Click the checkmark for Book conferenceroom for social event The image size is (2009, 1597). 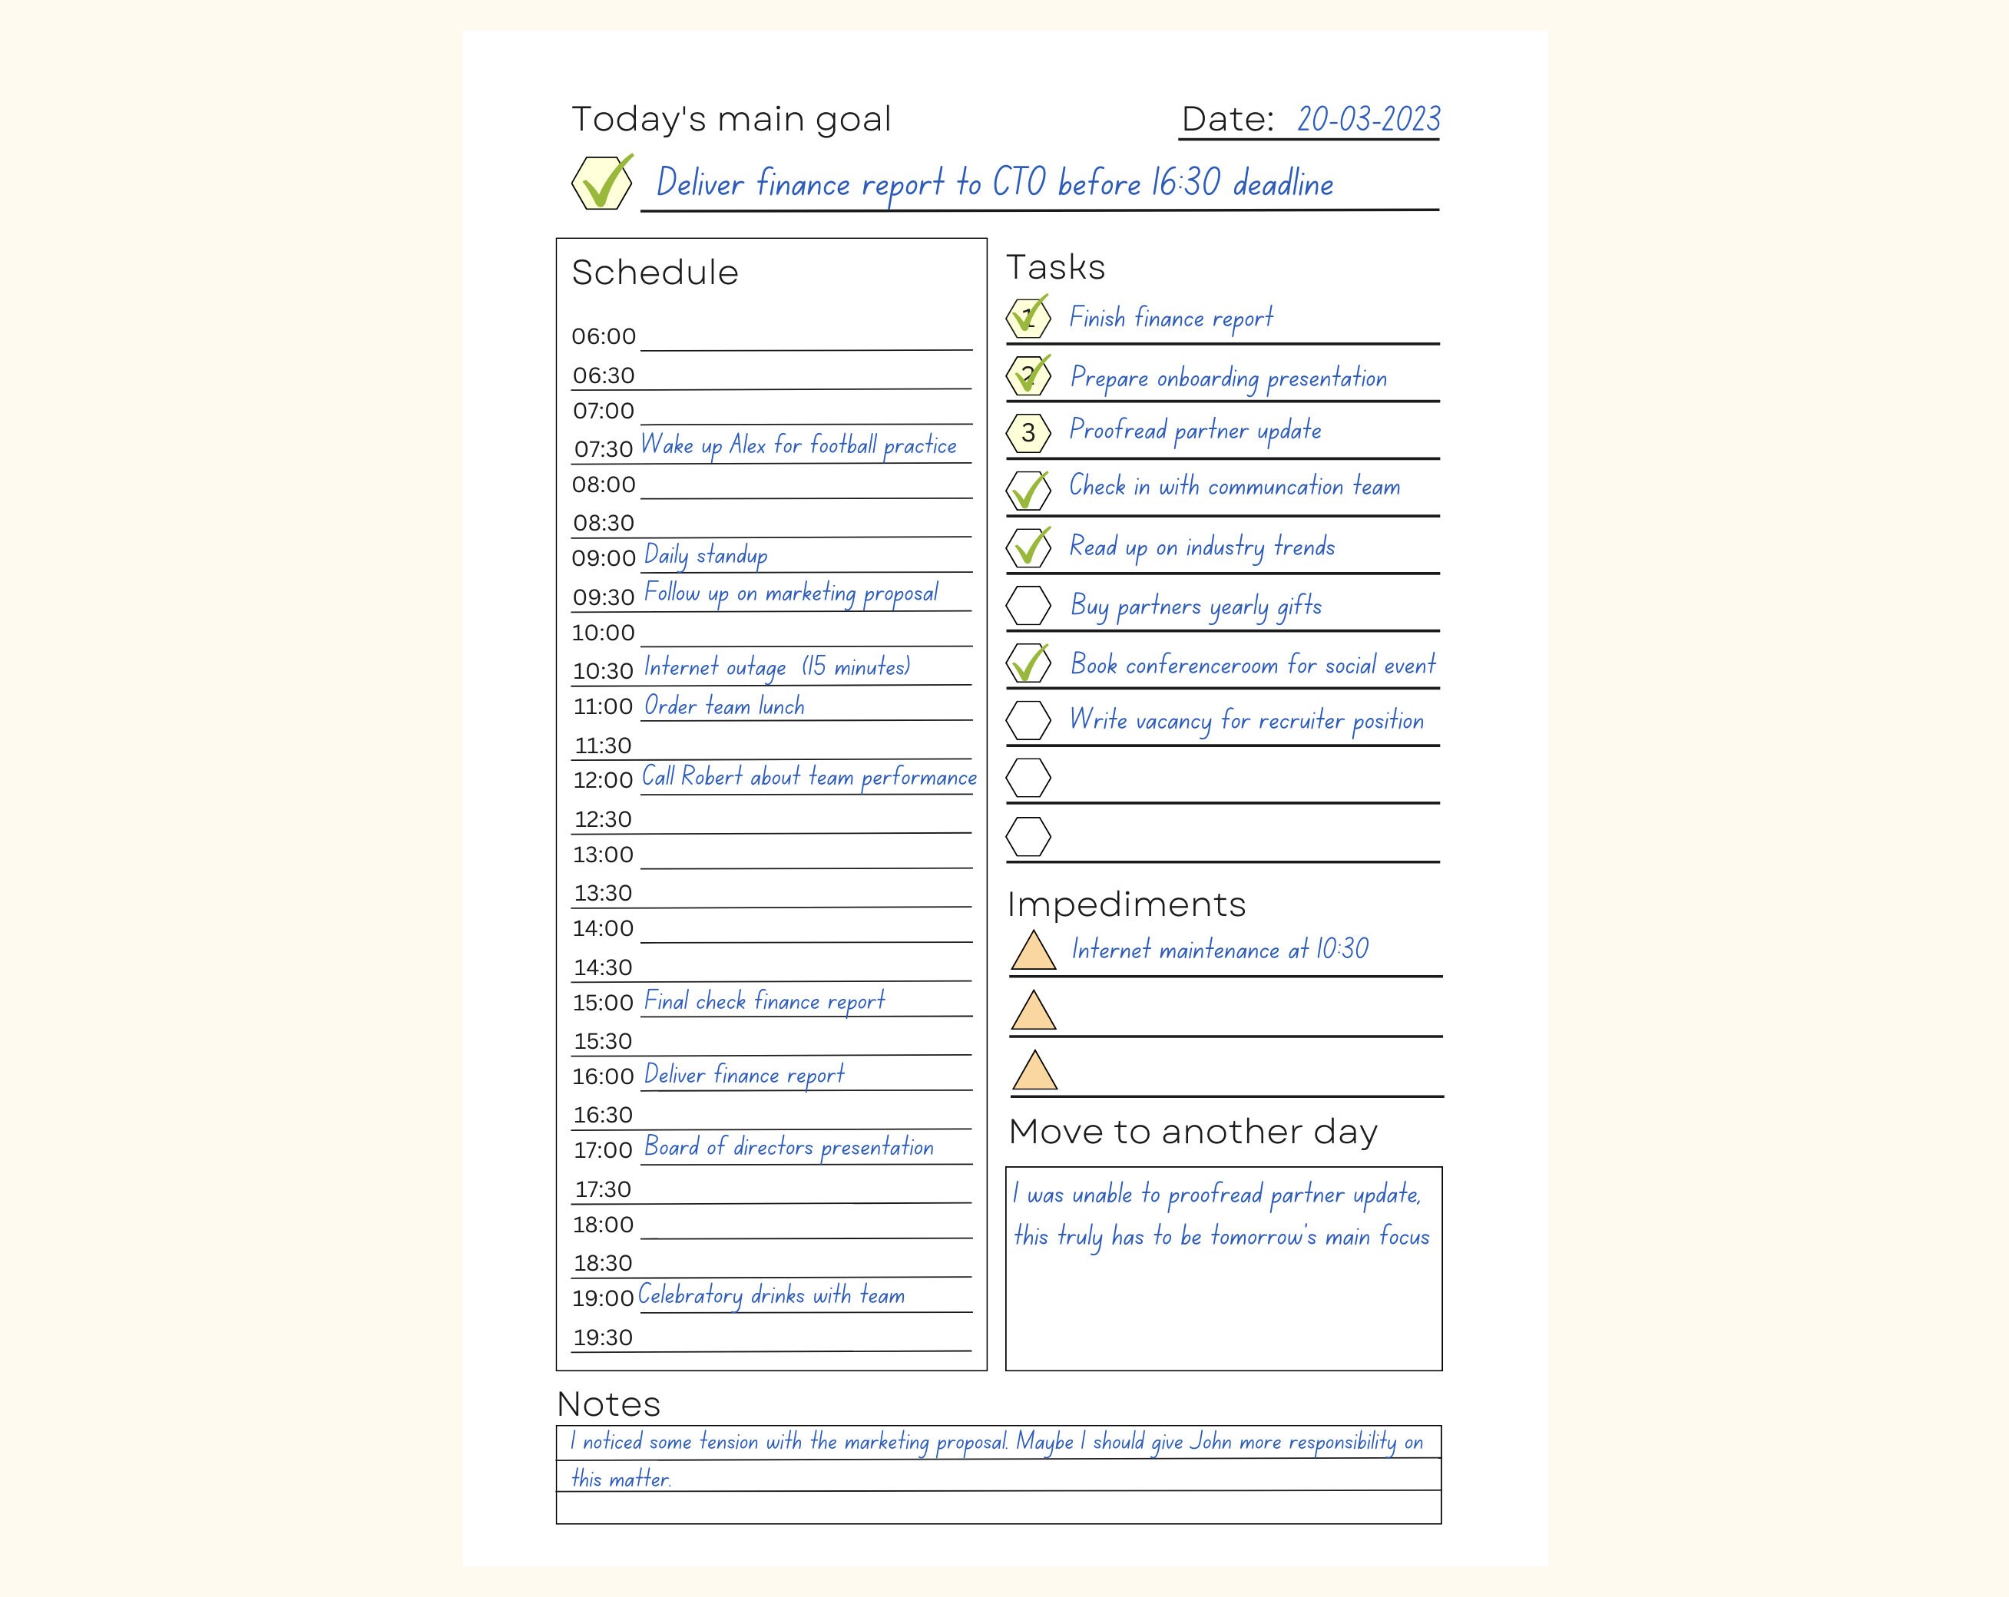pyautogui.click(x=1028, y=664)
